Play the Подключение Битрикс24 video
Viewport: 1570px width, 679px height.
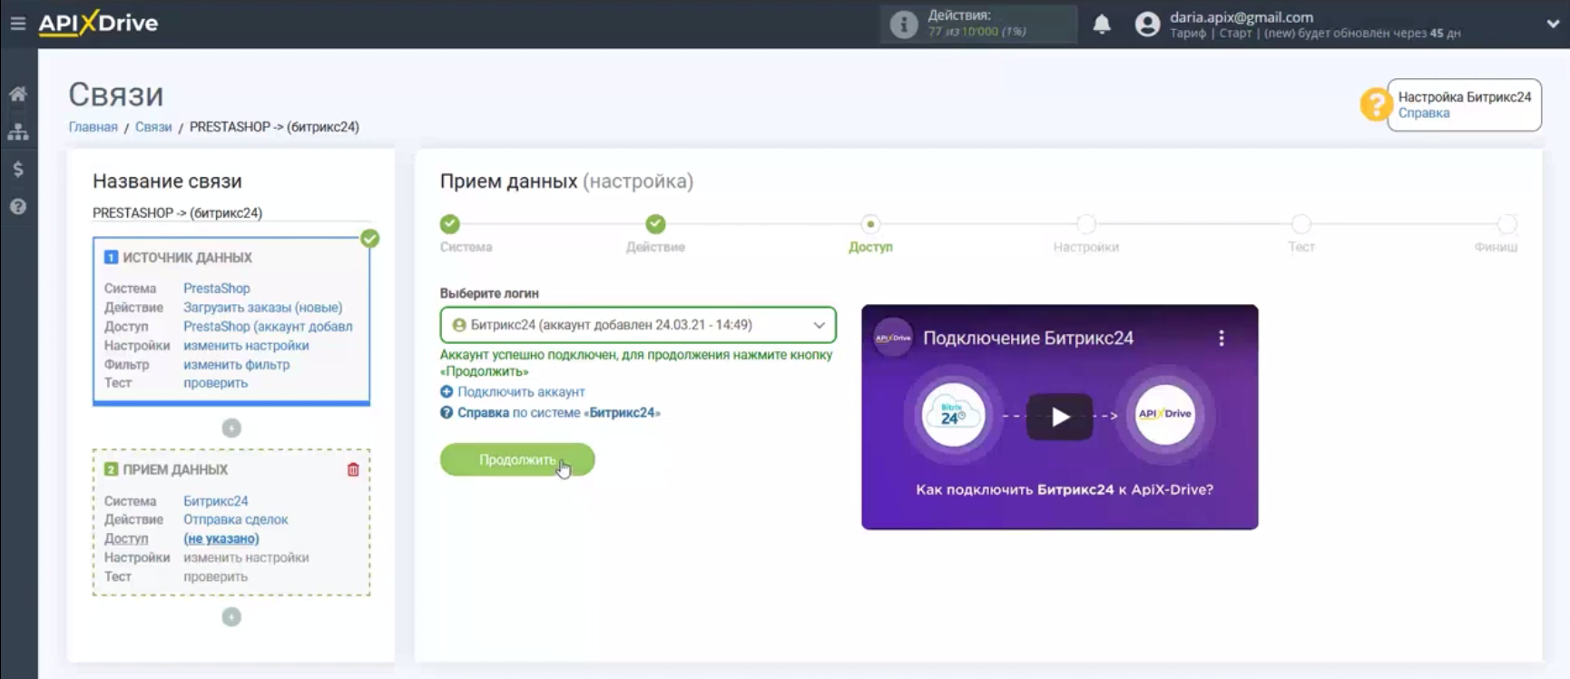[x=1059, y=417]
